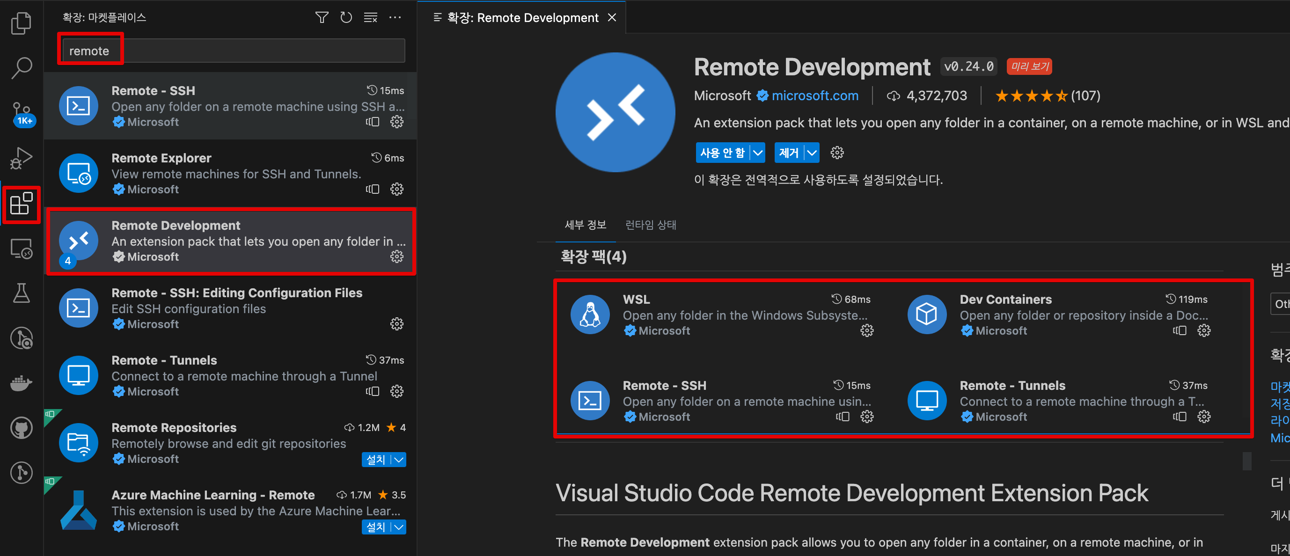Clear extensions search results icon
This screenshot has height=556, width=1290.
(x=371, y=17)
